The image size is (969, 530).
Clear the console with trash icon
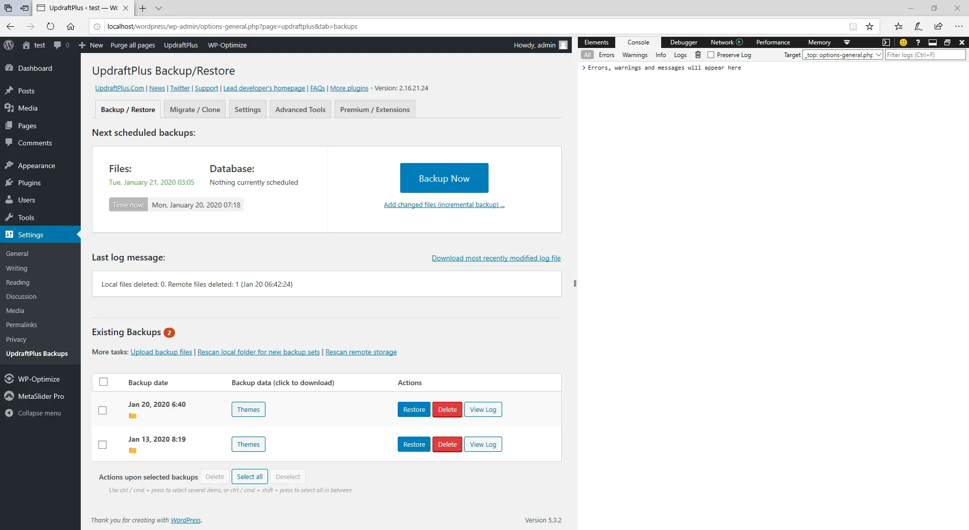click(698, 55)
